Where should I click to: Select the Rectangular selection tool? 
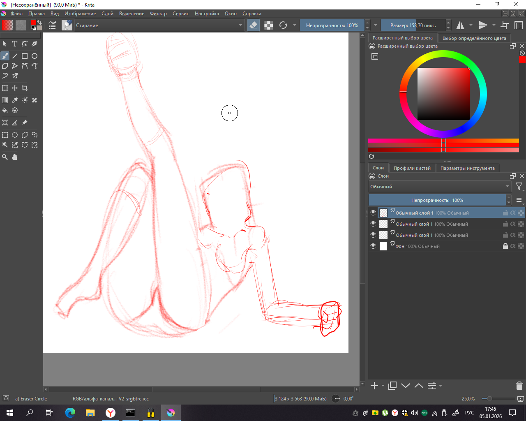5,135
